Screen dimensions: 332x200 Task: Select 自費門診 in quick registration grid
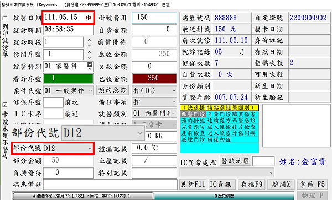[219, 115]
